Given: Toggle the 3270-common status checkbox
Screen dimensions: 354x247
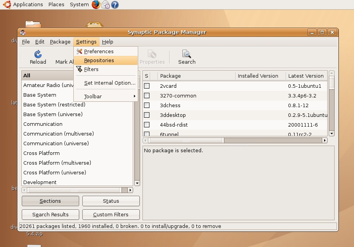Looking at the screenshot, I should [x=147, y=96].
